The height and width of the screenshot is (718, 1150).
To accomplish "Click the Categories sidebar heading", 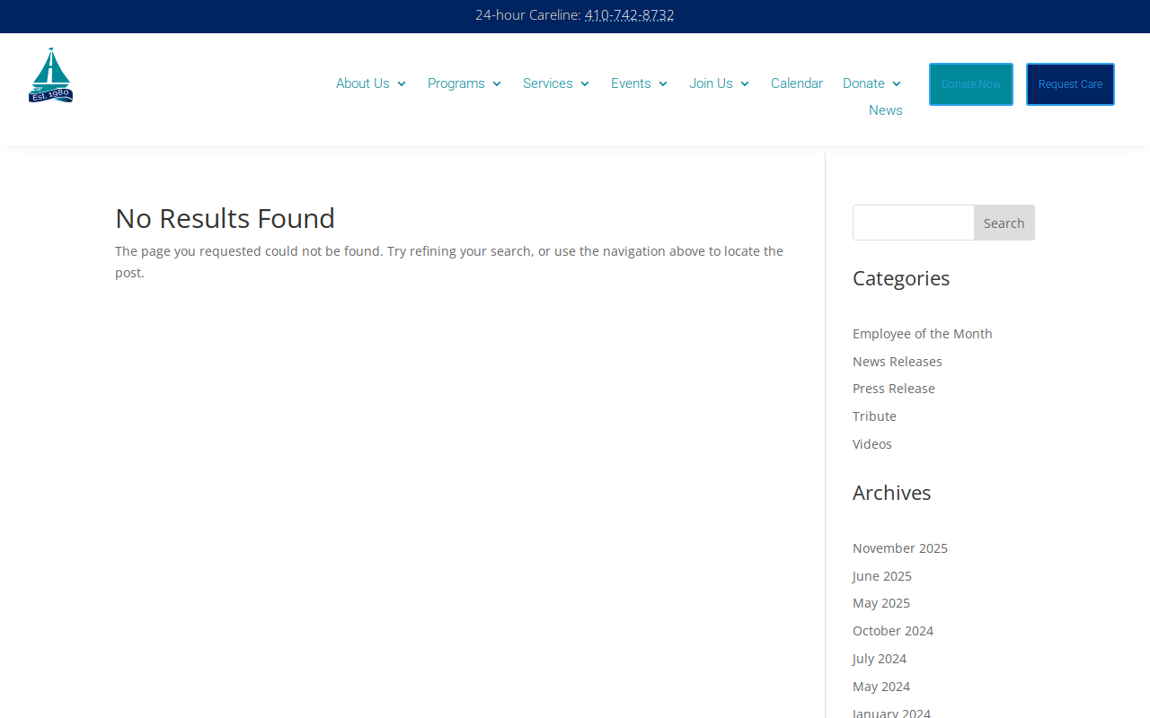I will (901, 278).
